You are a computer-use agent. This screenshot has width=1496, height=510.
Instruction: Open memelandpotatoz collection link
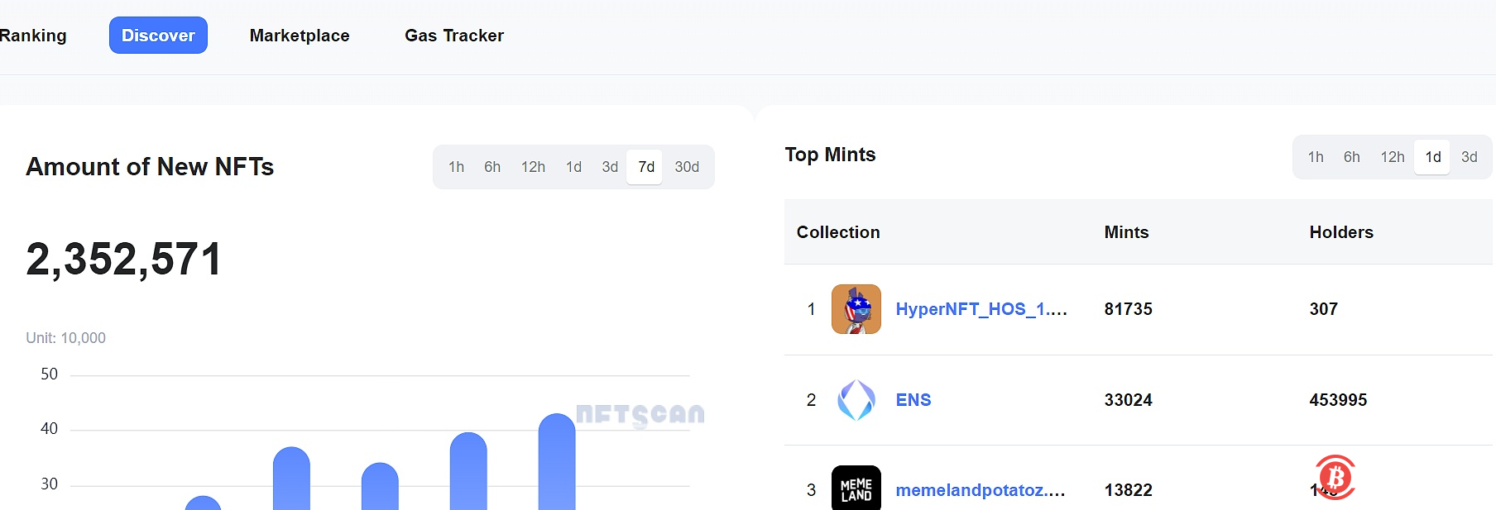[x=980, y=490]
